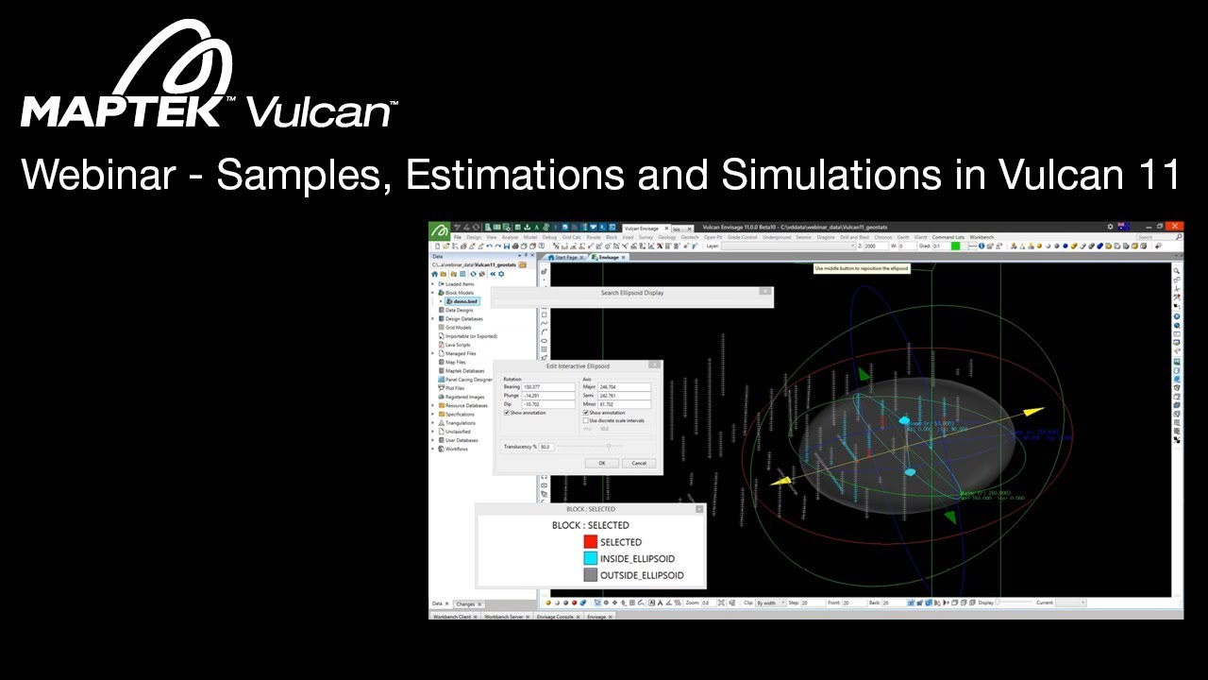
Task: Open the Clip By width dropdown
Action: tap(769, 603)
